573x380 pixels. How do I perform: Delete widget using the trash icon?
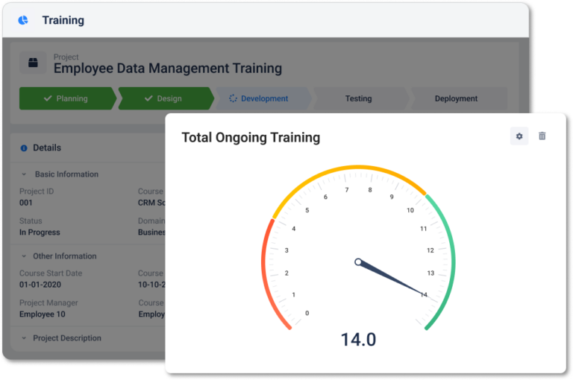tap(542, 136)
